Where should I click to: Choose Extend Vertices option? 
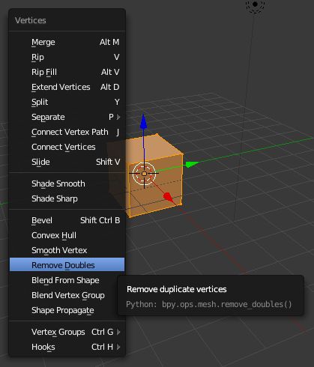[67, 87]
